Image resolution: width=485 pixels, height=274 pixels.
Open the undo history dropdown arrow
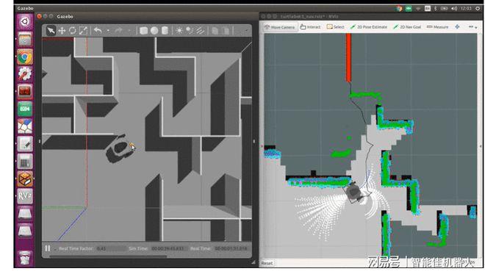coord(108,31)
